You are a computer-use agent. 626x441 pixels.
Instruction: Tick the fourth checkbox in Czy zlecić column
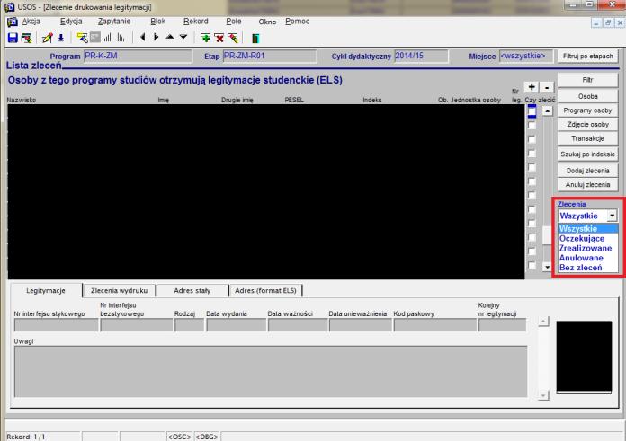[532, 153]
